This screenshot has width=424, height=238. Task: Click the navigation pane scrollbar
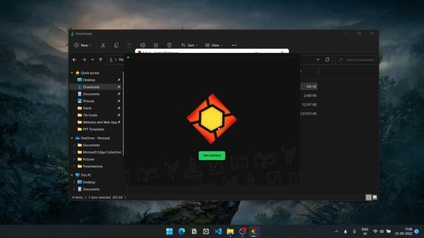pos(123,113)
